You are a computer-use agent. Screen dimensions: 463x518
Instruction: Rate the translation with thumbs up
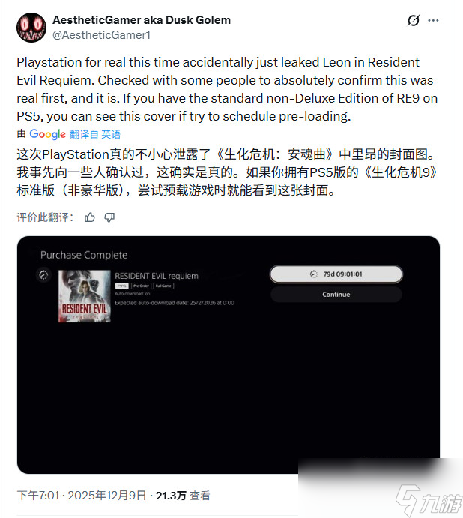pyautogui.click(x=89, y=217)
